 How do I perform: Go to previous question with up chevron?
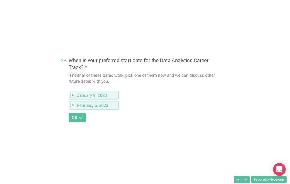(x=238, y=179)
